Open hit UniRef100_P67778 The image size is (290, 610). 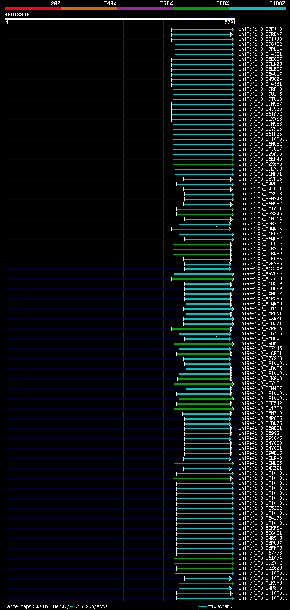[260, 553]
